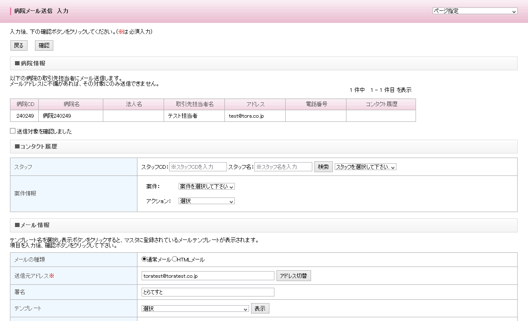528x321 pixels.
Task: Select the 通常メール radio button
Action: 144,259
